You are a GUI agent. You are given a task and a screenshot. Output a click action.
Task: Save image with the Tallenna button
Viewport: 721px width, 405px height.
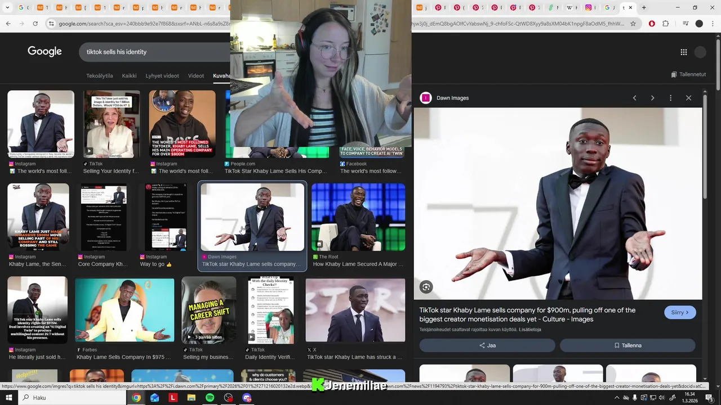(627, 345)
